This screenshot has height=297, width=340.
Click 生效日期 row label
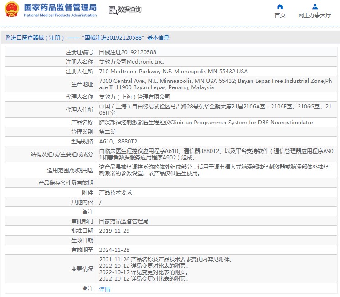(x=82, y=240)
